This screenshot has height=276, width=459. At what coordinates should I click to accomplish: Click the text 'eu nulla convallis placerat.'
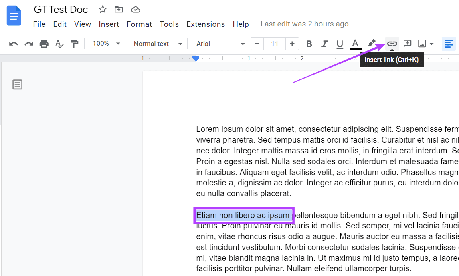click(244, 193)
